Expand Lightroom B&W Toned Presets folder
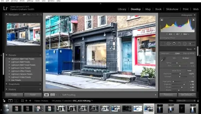201x114 pixels. 9,65
